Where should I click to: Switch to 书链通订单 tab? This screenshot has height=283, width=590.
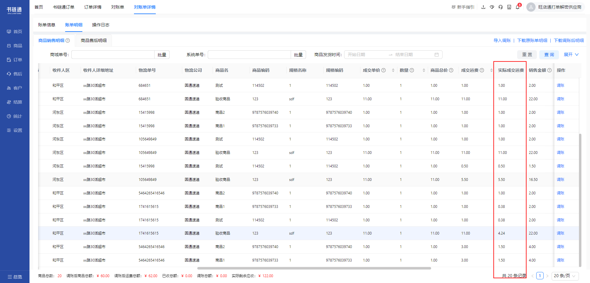click(64, 7)
